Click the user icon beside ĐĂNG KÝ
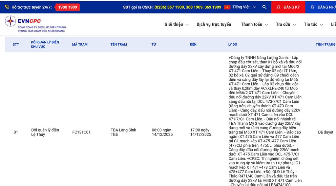This screenshot has width=336, height=186. coord(279,7)
